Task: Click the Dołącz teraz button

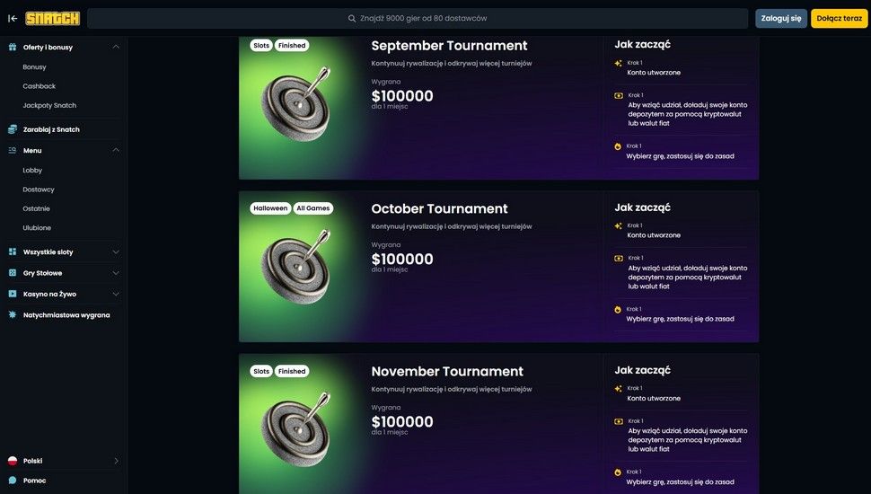Action: [x=840, y=18]
